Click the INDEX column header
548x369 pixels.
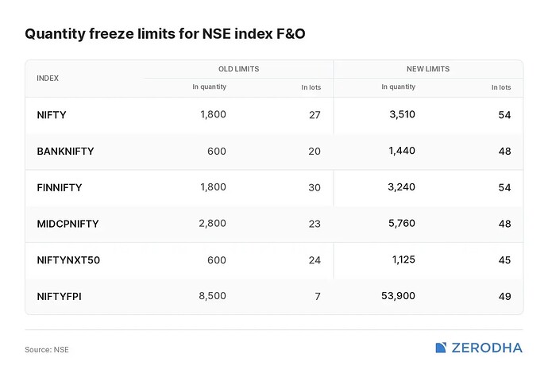(48, 79)
